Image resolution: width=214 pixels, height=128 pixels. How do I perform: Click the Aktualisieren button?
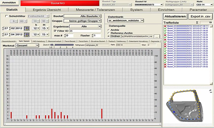click(x=175, y=16)
